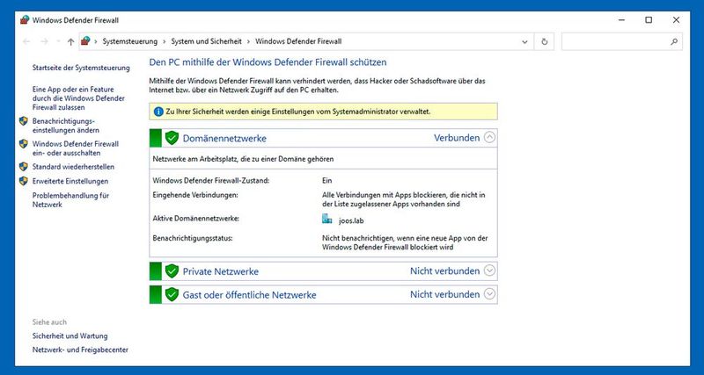Viewport: 704px width, 375px height.
Task: Expand breadcrumb chevron before Systemsteuerung
Action: point(96,41)
